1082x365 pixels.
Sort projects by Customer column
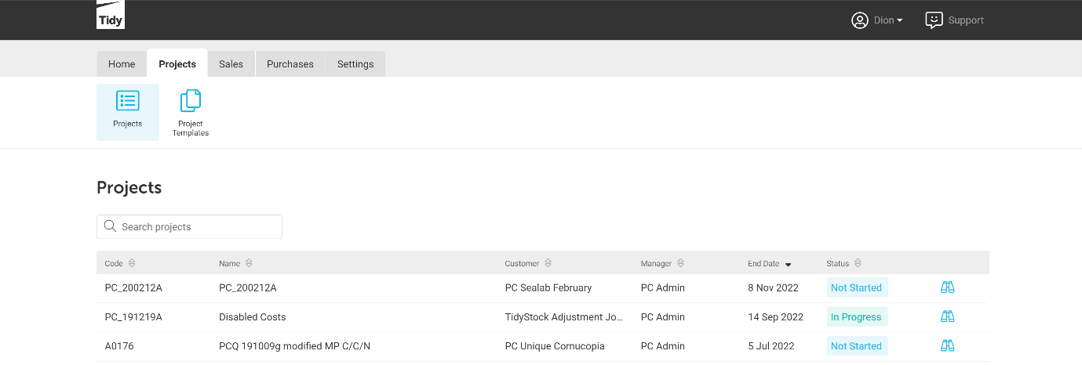548,263
